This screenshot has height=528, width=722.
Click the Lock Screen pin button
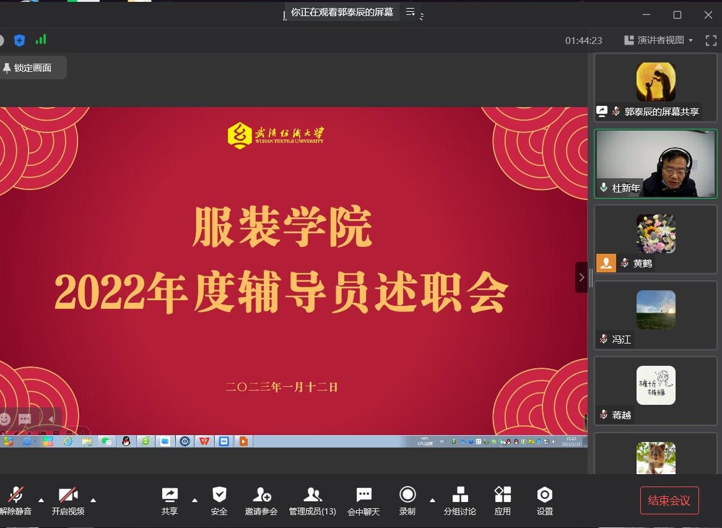28,68
